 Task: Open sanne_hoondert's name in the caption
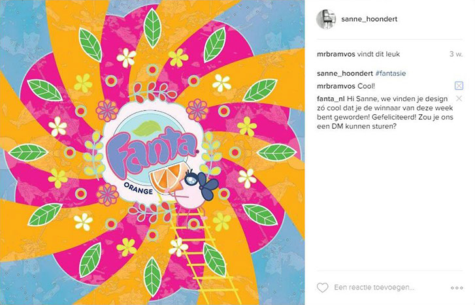(x=345, y=74)
